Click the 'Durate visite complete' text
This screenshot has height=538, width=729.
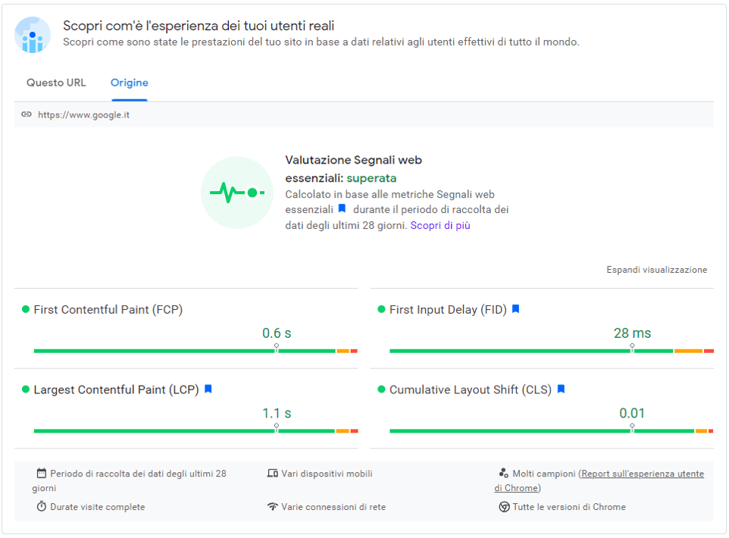tap(98, 507)
